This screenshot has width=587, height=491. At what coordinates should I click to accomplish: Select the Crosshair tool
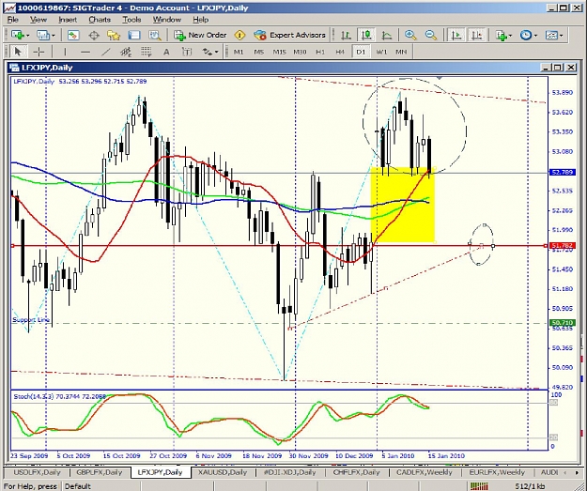coord(39,52)
